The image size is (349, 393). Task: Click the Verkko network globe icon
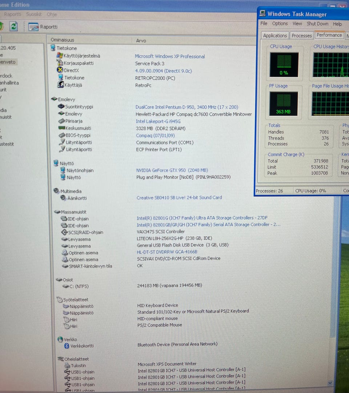click(60, 339)
